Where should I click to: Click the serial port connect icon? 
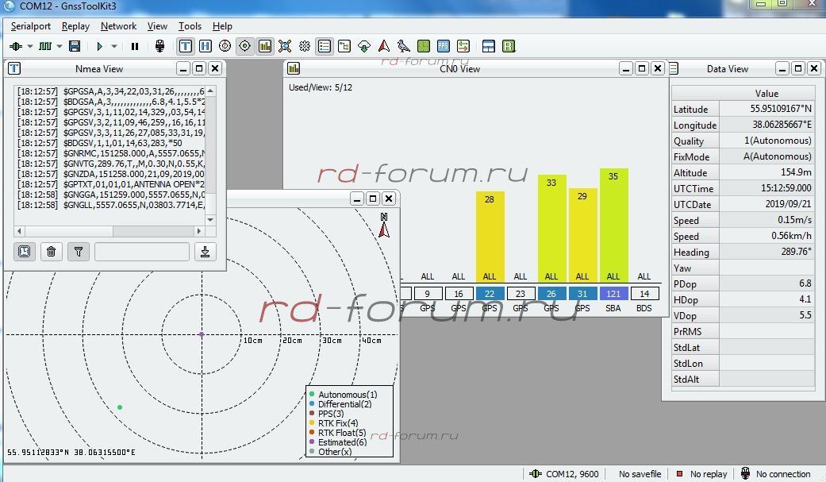(16, 46)
